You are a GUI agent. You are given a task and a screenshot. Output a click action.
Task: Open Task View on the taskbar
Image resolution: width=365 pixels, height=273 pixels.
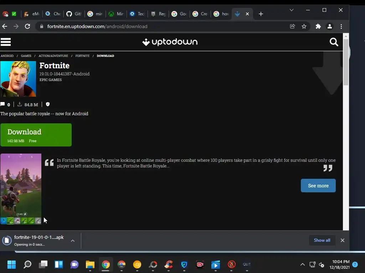click(x=43, y=264)
